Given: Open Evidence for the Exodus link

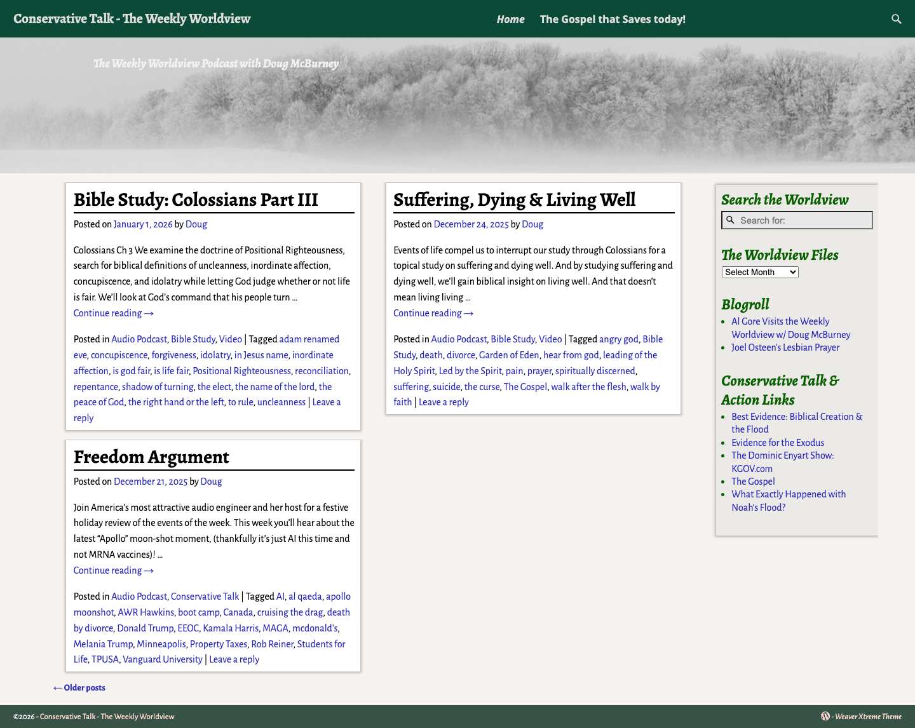Looking at the screenshot, I should pos(778,443).
